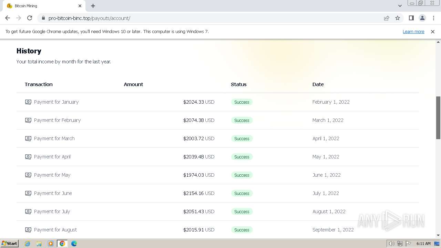
Task: Launch Internet Explorer from the taskbar
Action: tap(28, 244)
